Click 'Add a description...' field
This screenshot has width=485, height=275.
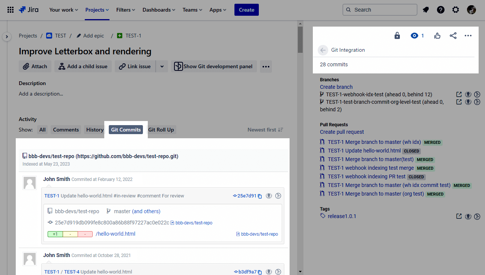[x=41, y=94]
